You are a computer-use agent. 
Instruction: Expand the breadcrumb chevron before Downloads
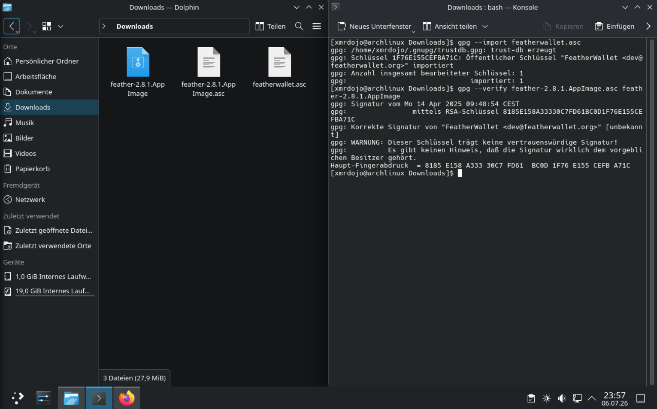click(104, 26)
